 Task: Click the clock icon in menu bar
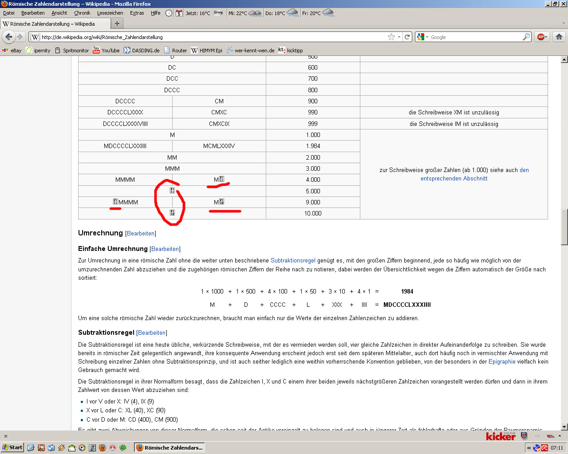[169, 13]
